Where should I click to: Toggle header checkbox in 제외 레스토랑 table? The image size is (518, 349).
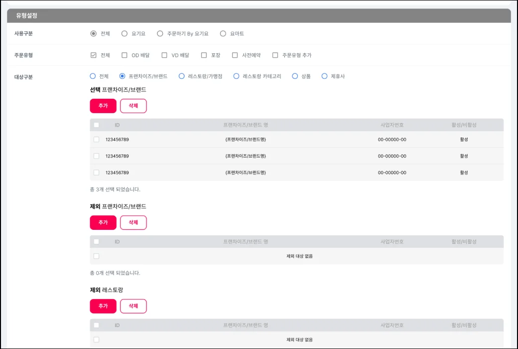(96, 325)
